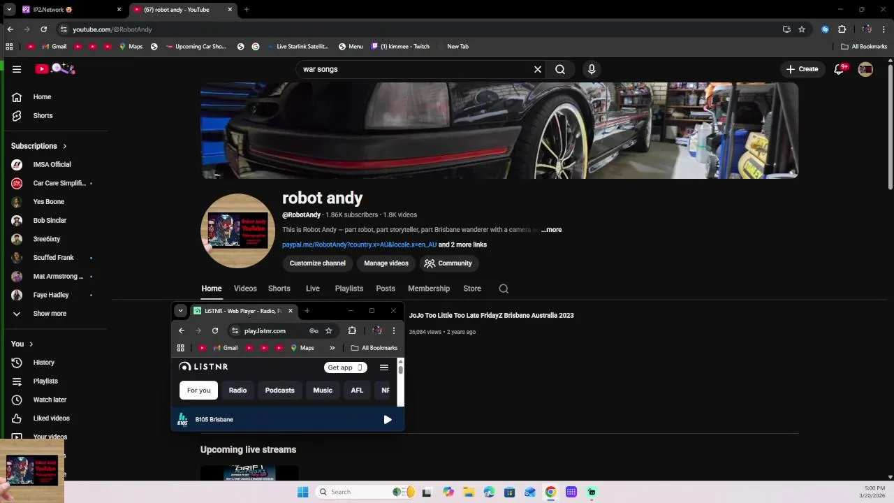Screen dimensions: 894x503
Task: Reload the YouTube page
Action: pyautogui.click(x=43, y=29)
